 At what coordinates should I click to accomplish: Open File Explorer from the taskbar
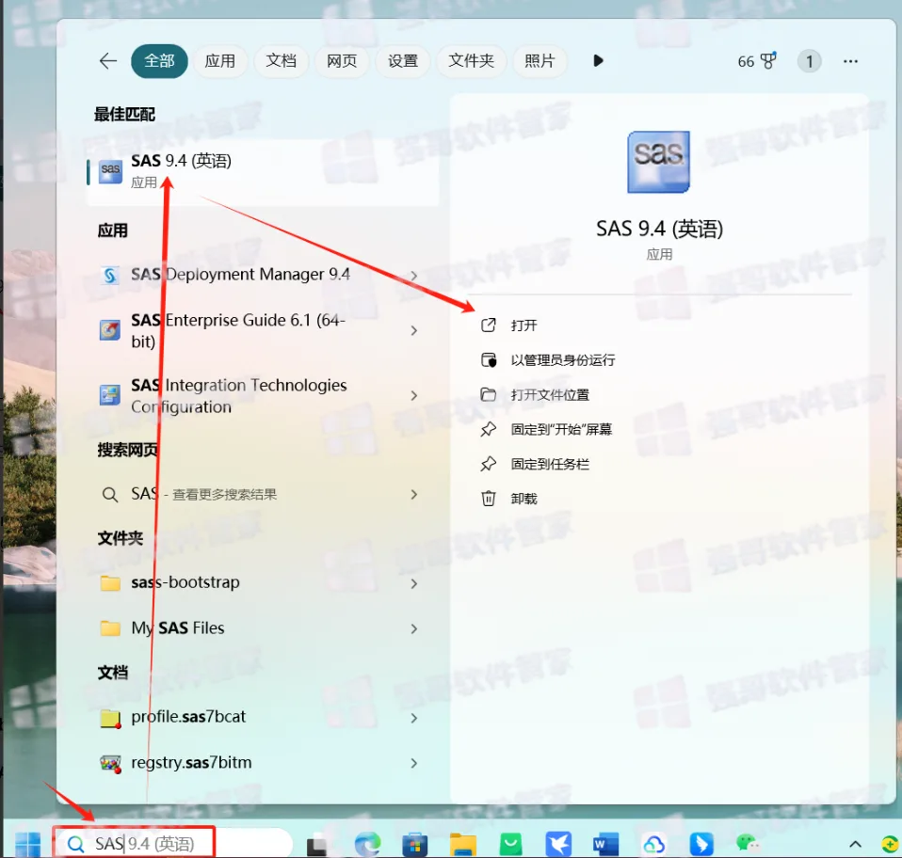[x=463, y=844]
